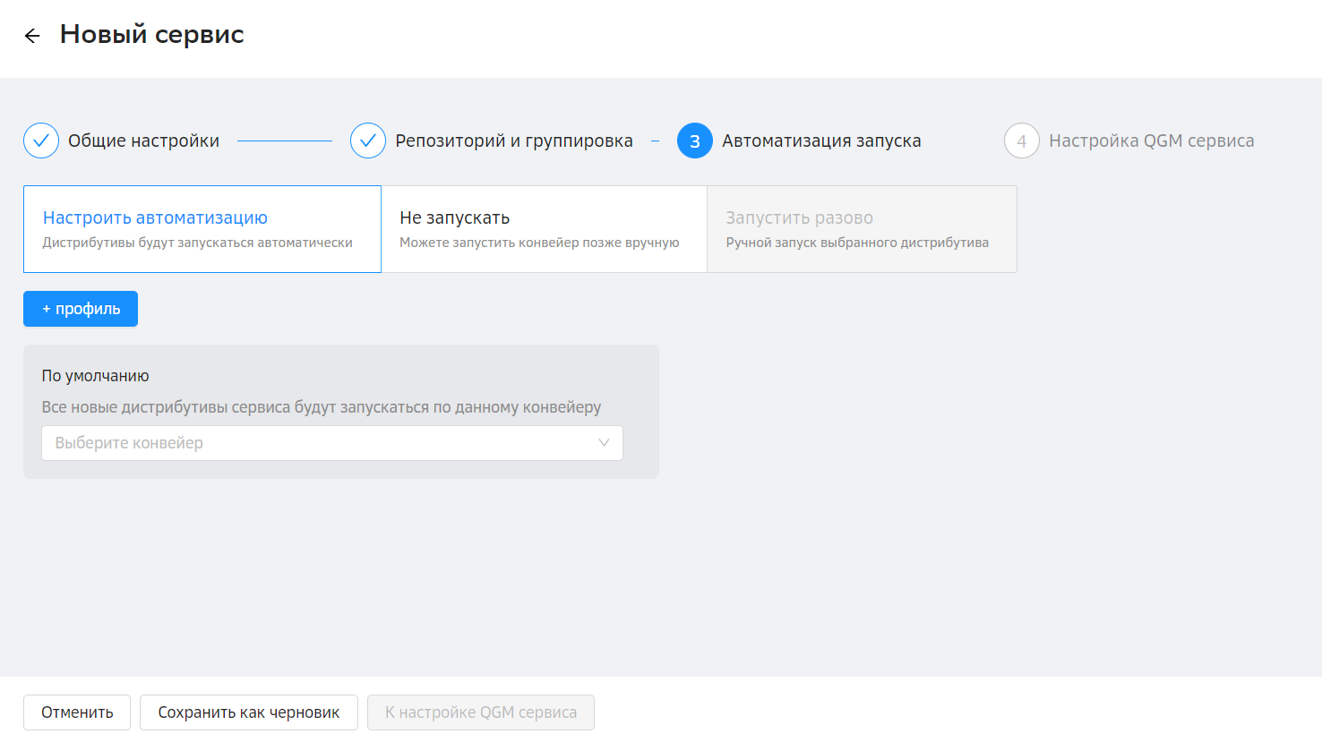Click the checkmark icon for Репозиторий и группировка
This screenshot has width=1322, height=742.
click(x=368, y=141)
